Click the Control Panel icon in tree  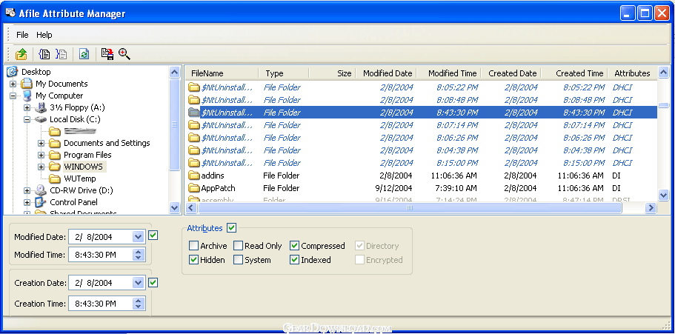[41, 202]
